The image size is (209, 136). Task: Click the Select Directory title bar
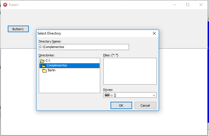point(92,33)
